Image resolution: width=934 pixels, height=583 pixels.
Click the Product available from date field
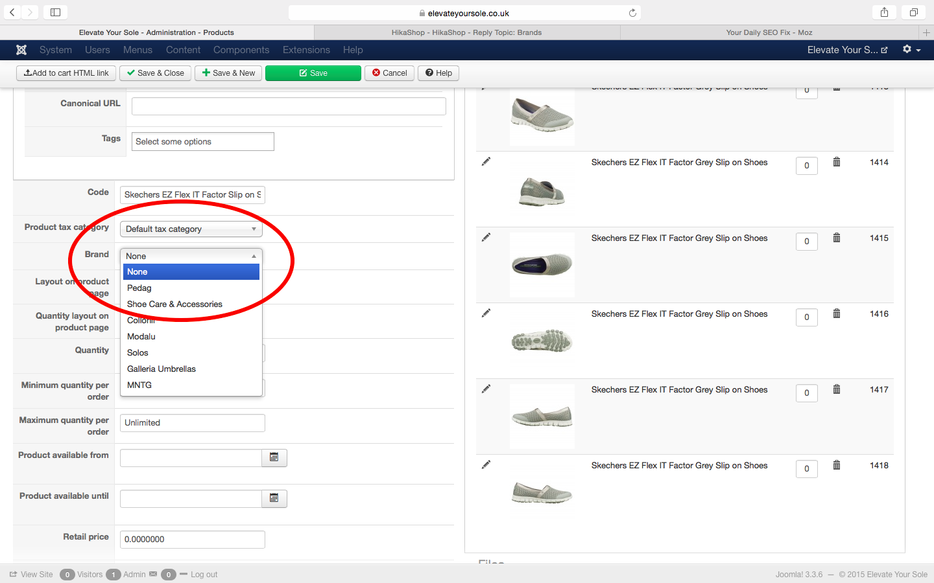point(191,458)
